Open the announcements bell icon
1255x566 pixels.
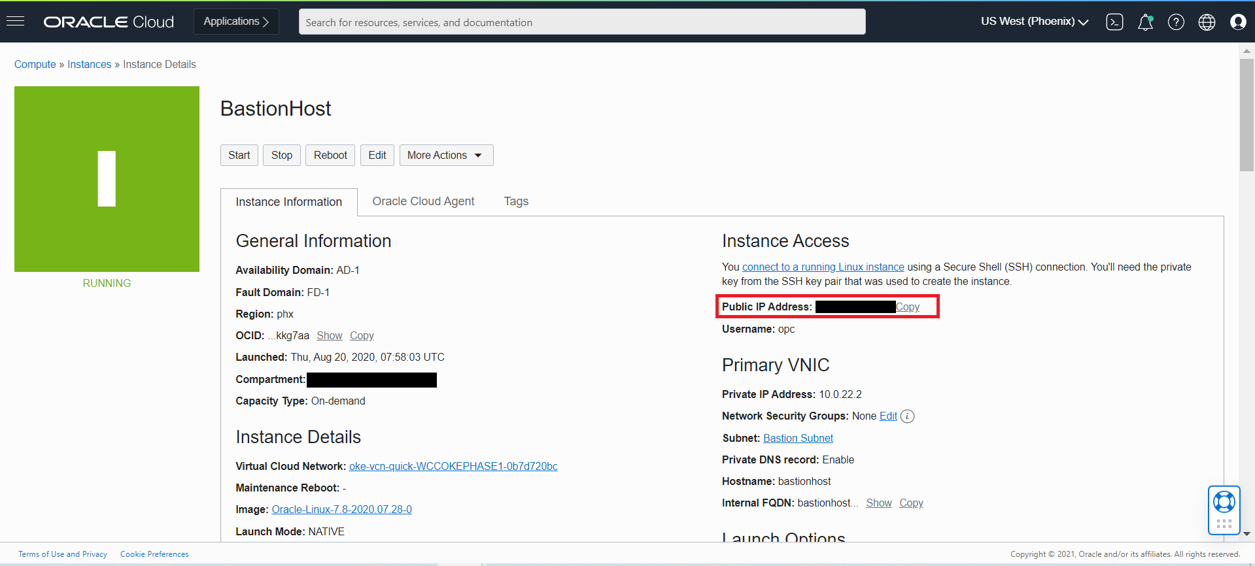tap(1145, 22)
